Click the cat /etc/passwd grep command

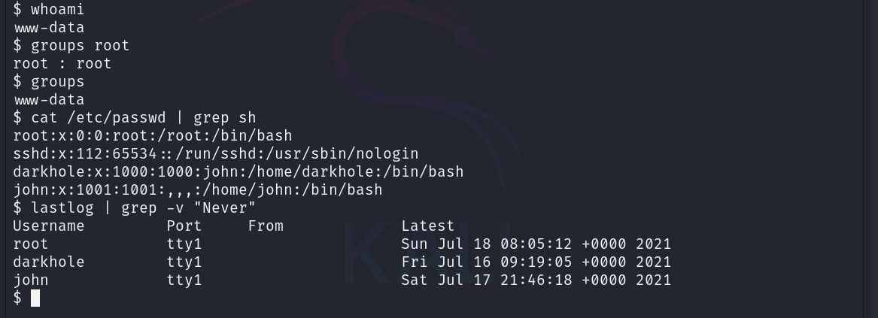click(x=143, y=118)
